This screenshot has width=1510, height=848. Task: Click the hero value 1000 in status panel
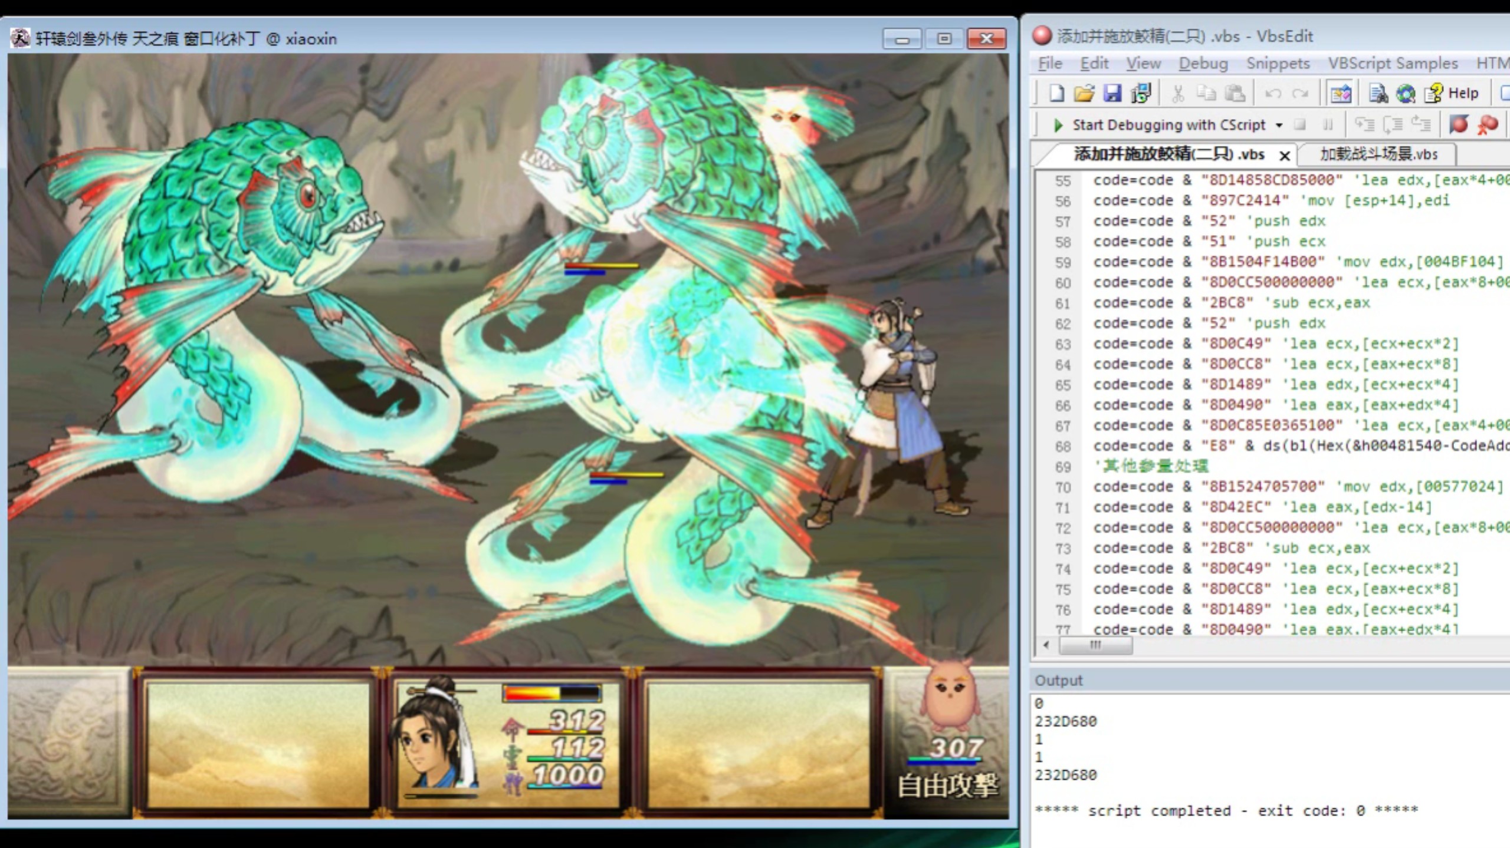coord(568,776)
